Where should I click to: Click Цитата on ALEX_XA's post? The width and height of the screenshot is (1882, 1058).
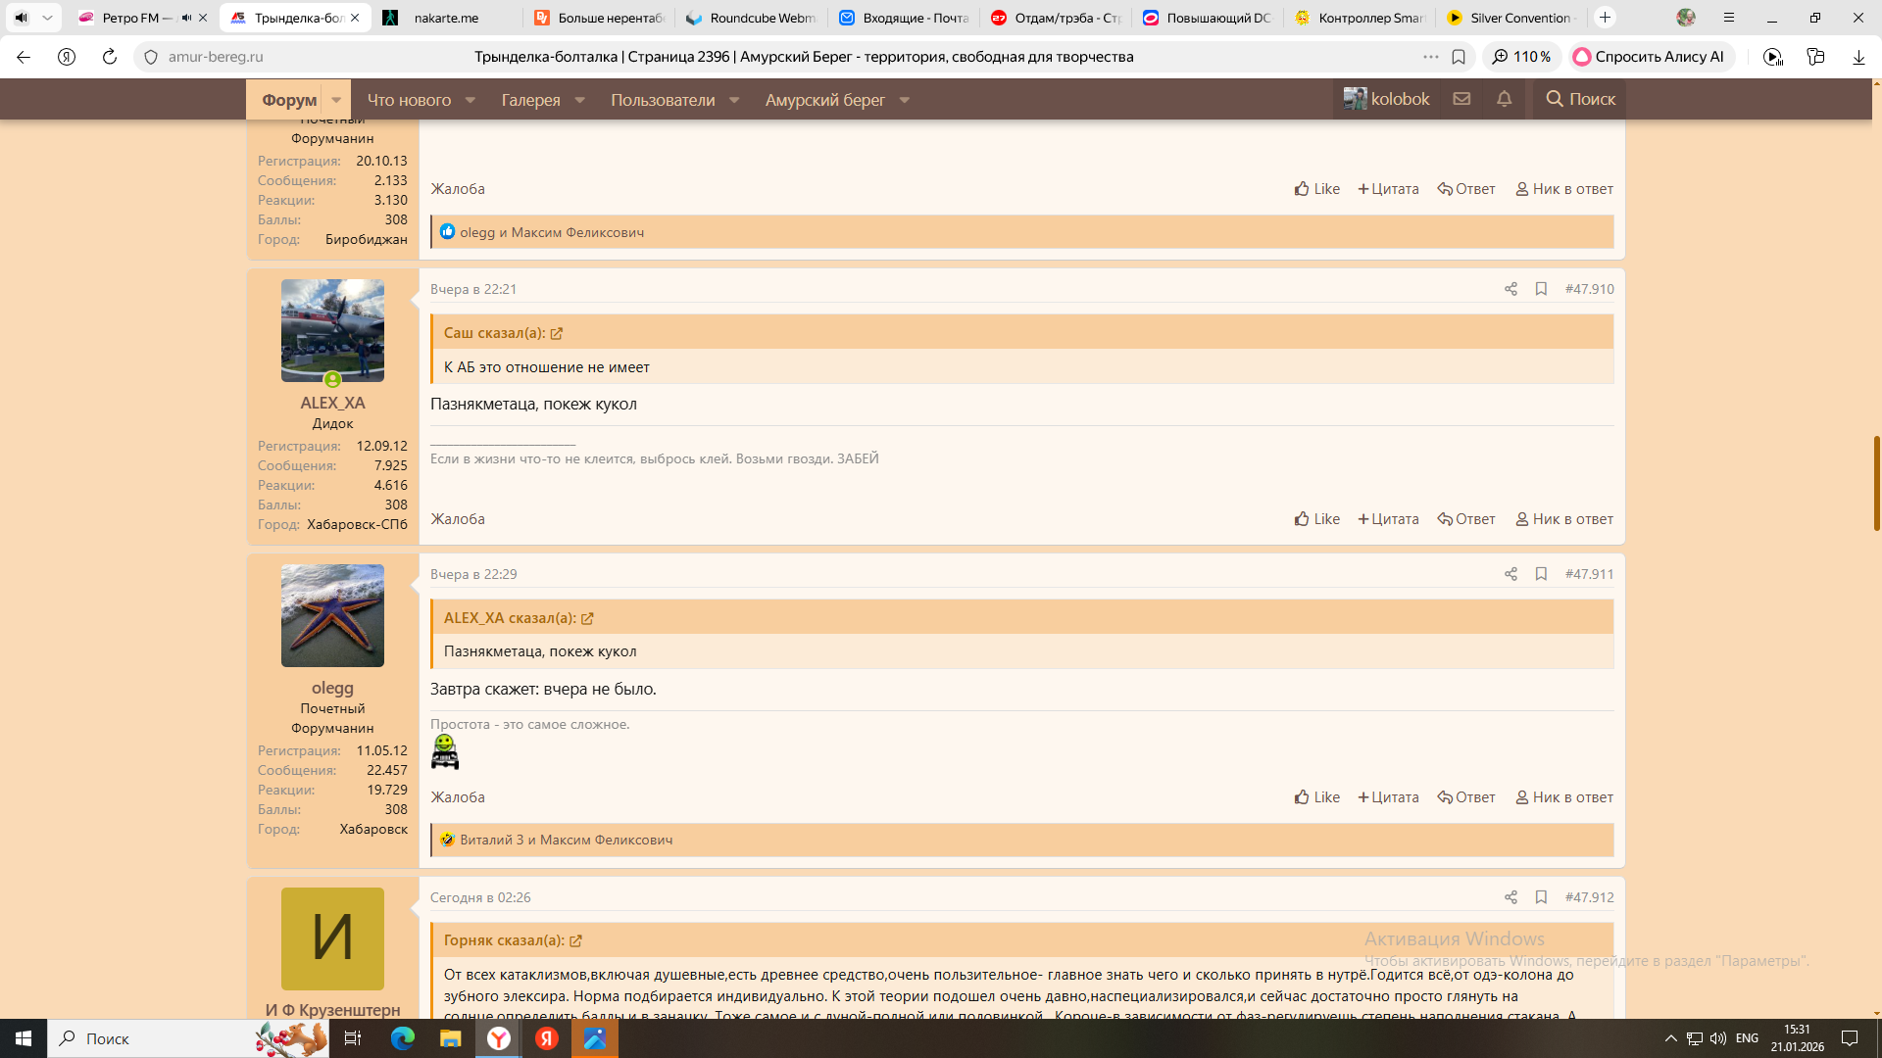1388,519
